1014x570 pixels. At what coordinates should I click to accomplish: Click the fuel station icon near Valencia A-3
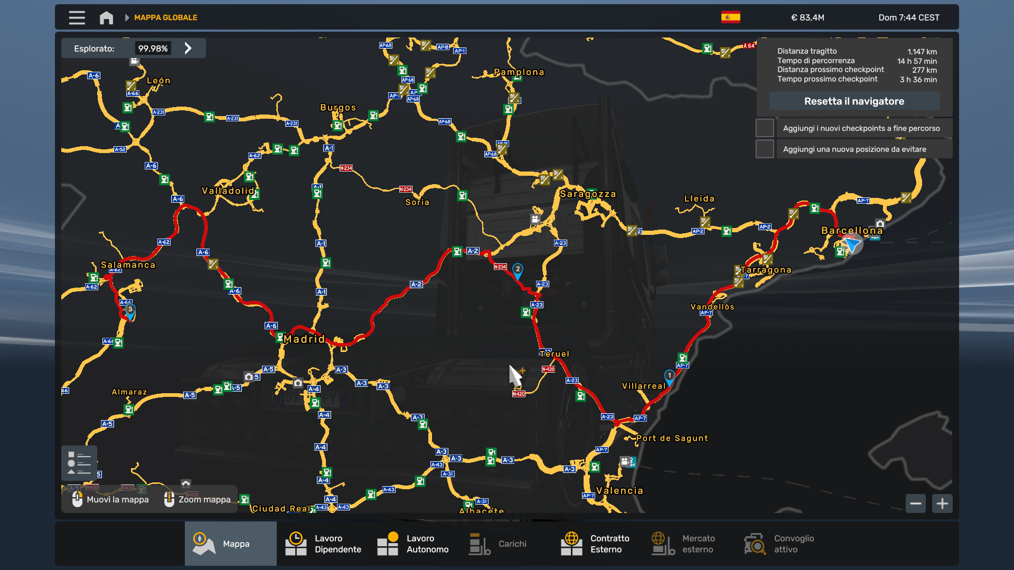coord(595,467)
